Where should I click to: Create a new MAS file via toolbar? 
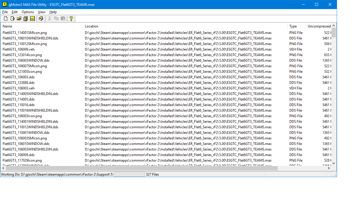(6, 19)
